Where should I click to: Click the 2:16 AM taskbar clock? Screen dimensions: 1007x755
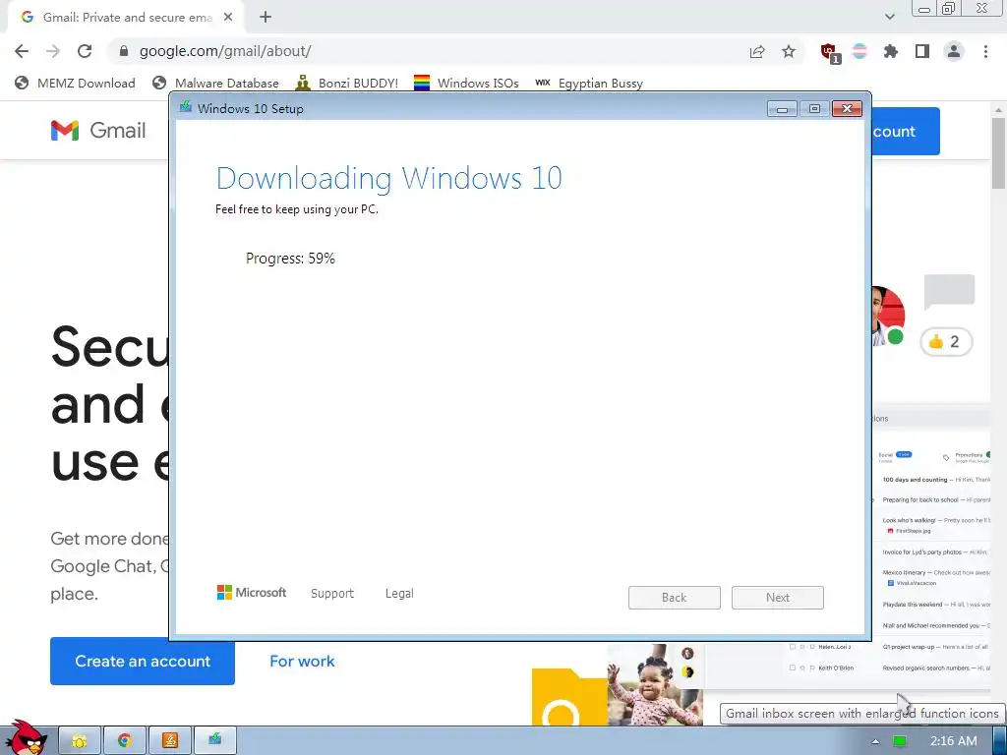pyautogui.click(x=954, y=741)
